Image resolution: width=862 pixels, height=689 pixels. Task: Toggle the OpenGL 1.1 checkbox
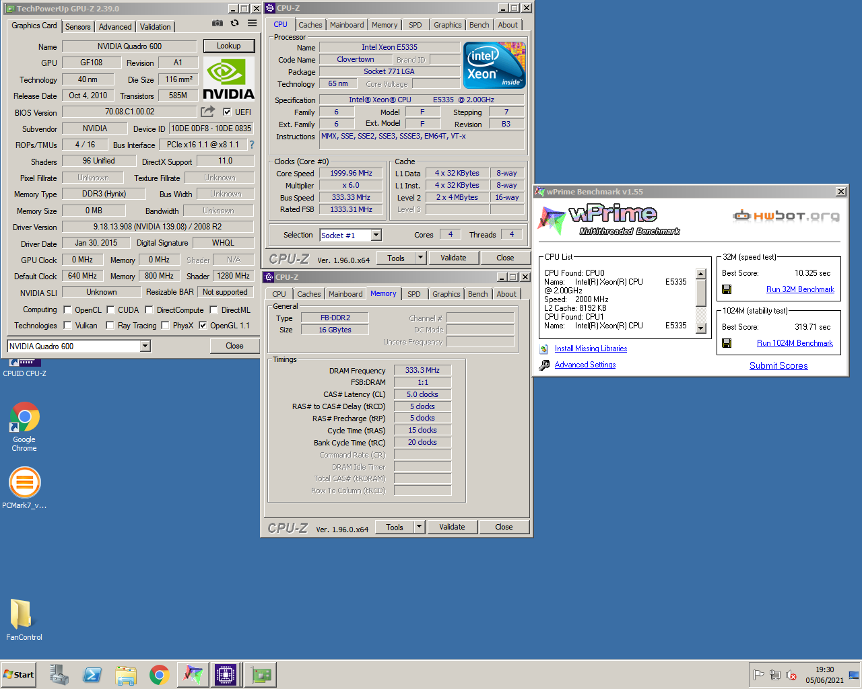203,326
